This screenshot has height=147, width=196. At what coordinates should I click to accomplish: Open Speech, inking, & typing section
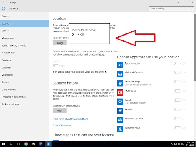click(x=24, y=45)
